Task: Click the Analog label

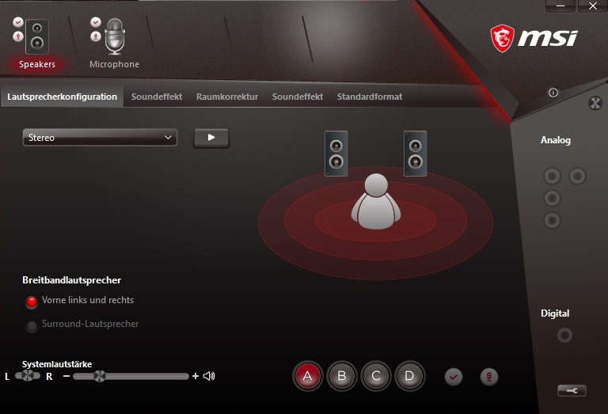Action: point(556,140)
